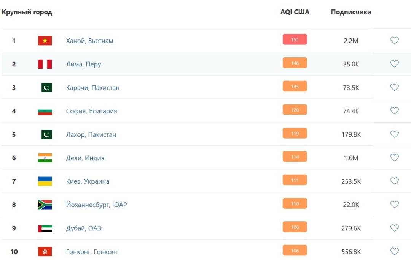Click the Vietnam flag icon
The image size is (411, 260).
click(x=45, y=41)
